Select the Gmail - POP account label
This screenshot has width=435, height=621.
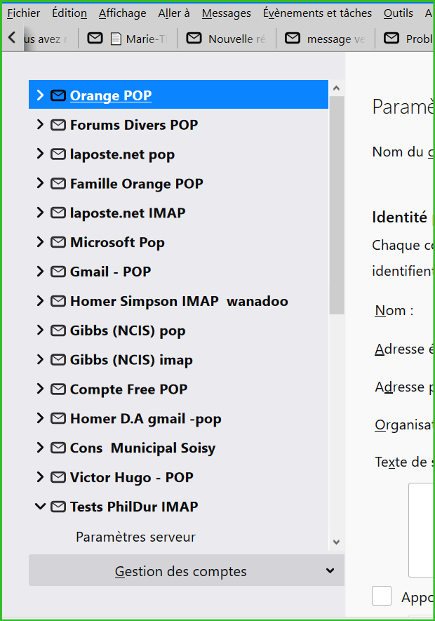pos(111,272)
